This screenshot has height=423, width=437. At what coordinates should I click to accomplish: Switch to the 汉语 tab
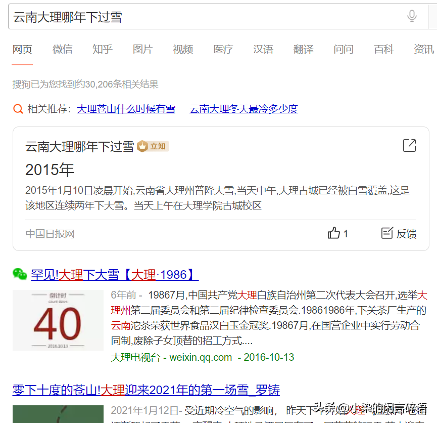pos(263,50)
